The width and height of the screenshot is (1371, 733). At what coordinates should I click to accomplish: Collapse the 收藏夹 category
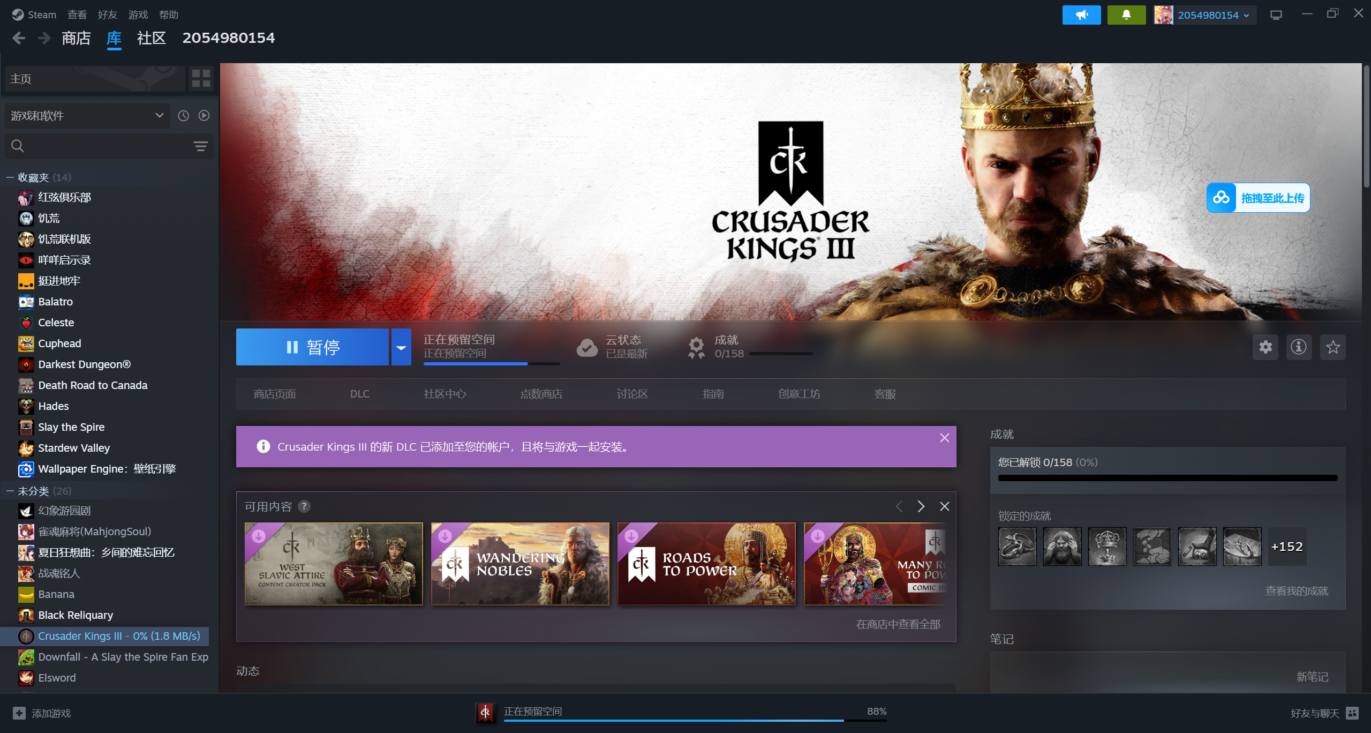pyautogui.click(x=10, y=177)
